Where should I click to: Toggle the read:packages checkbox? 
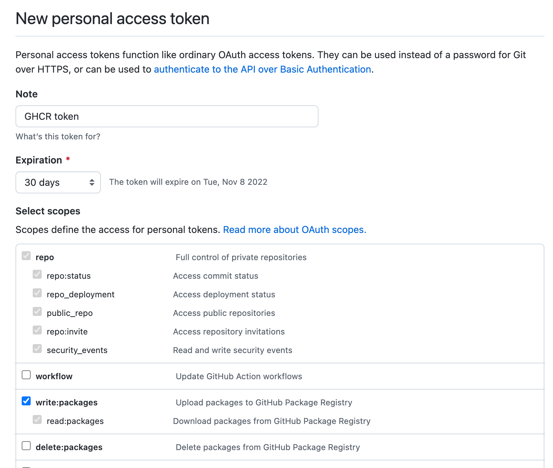point(37,419)
